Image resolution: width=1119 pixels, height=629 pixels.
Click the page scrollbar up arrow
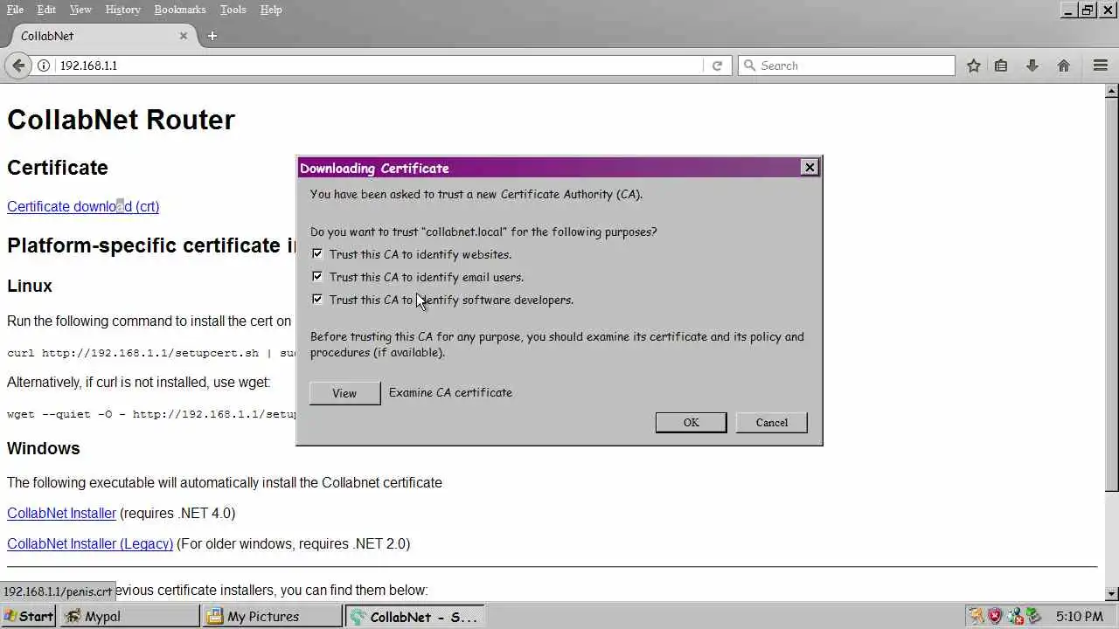tap(1111, 91)
